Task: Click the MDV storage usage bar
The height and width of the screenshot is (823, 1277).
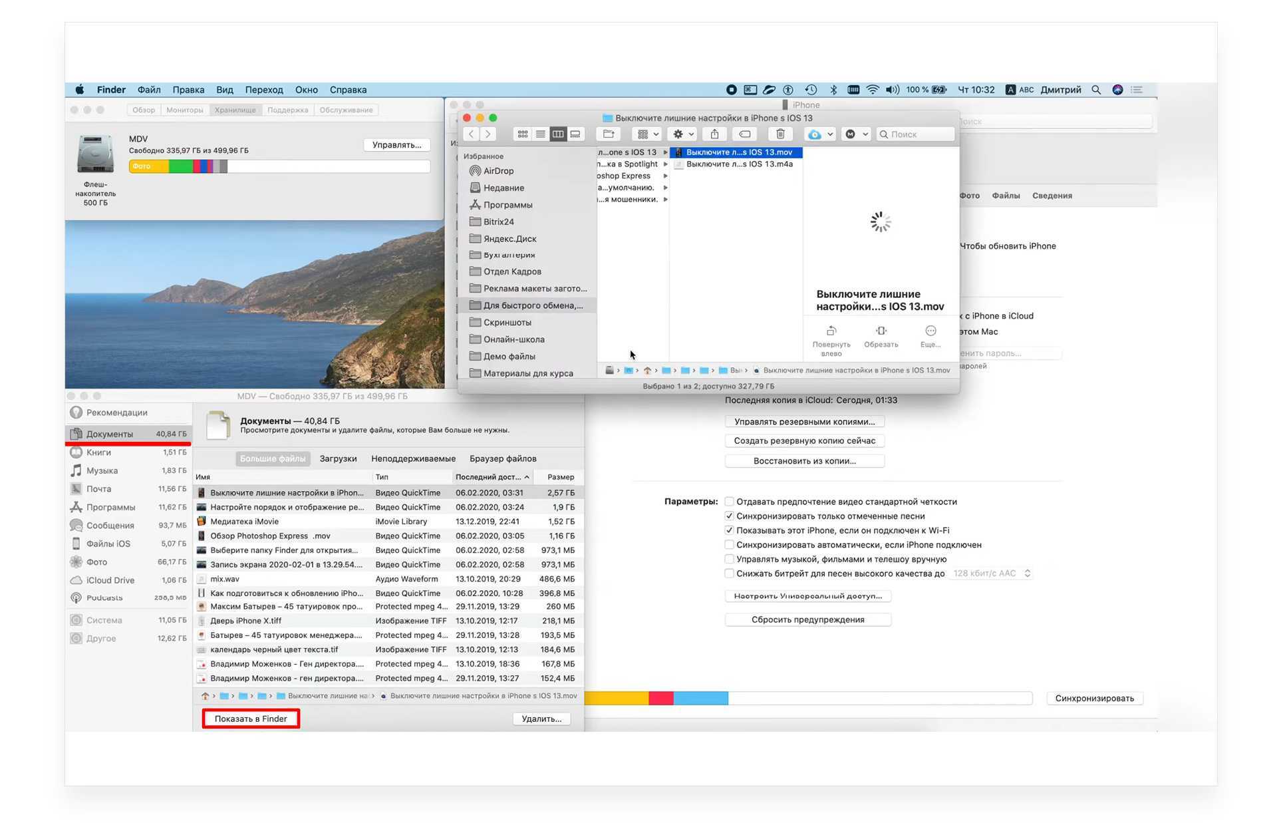Action: [x=279, y=166]
